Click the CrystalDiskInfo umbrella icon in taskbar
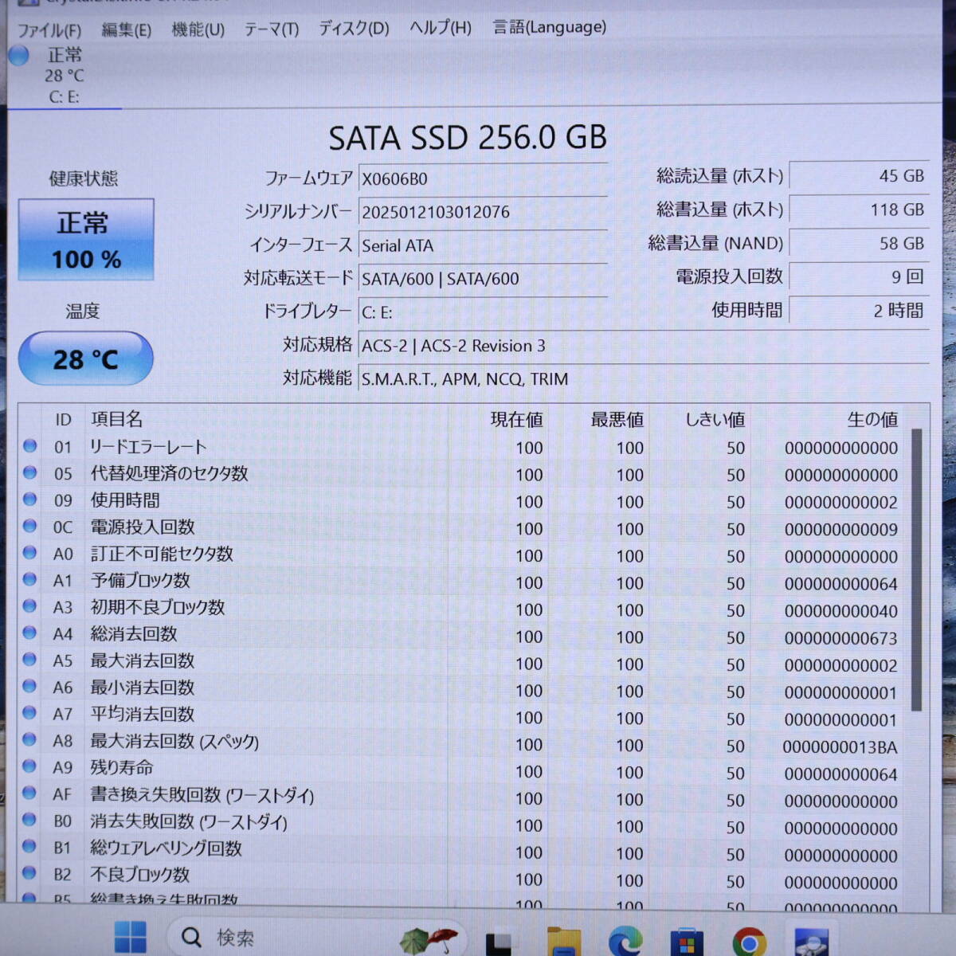The image size is (956, 956). click(x=426, y=940)
